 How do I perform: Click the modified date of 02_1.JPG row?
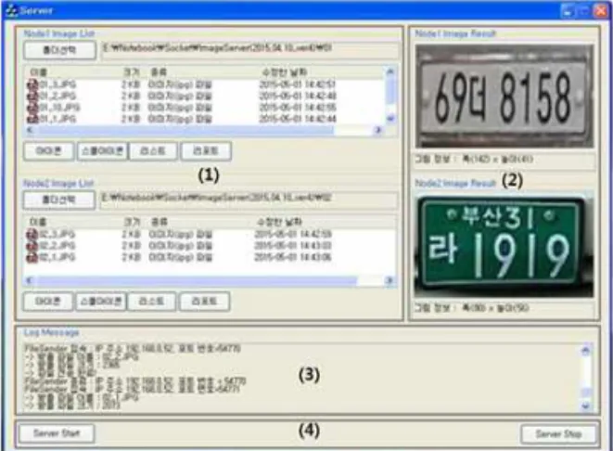[x=293, y=257]
